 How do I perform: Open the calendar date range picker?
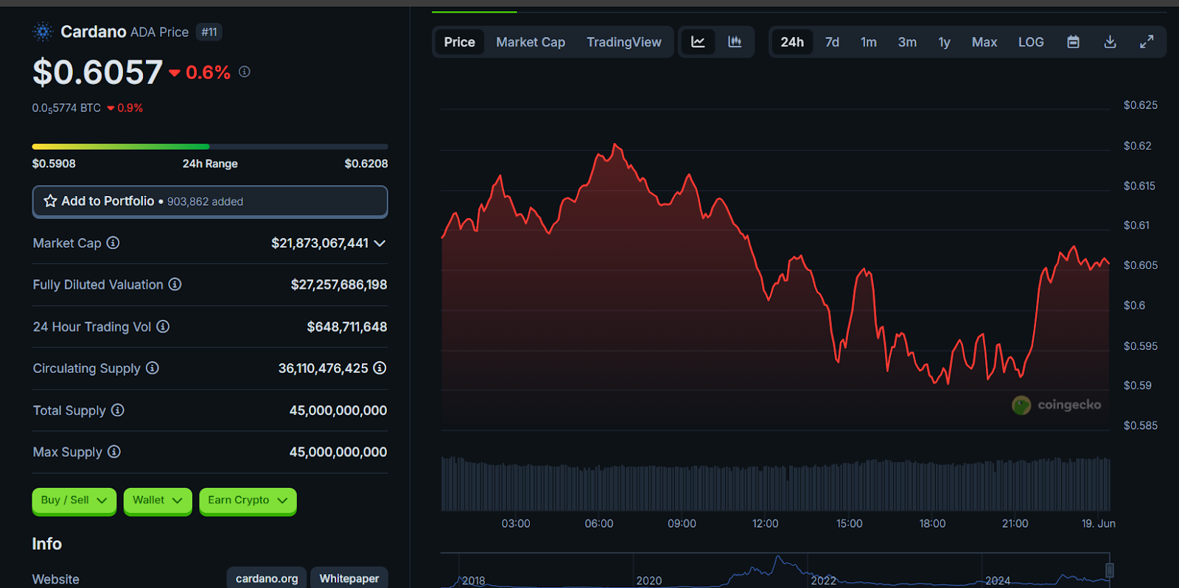(x=1073, y=42)
